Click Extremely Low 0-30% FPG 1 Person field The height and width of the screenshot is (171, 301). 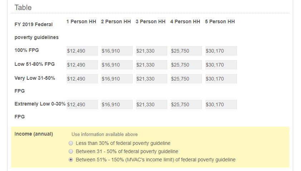click(x=82, y=104)
